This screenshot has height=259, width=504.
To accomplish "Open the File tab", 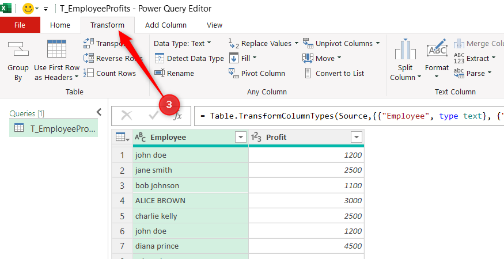I will coord(20,25).
